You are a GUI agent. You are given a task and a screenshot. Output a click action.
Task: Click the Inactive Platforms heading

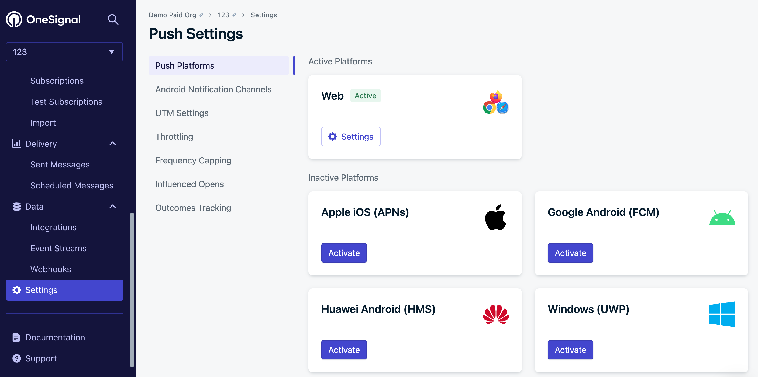point(343,177)
